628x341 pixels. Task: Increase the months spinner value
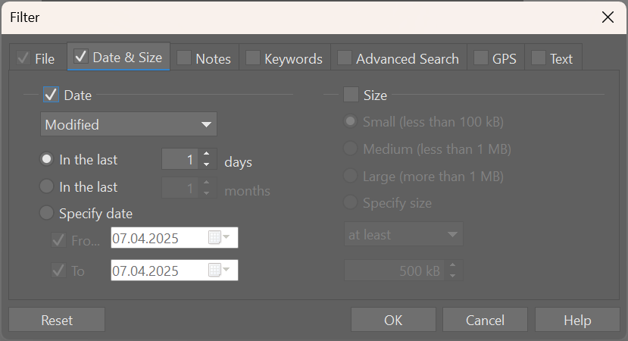(206, 183)
